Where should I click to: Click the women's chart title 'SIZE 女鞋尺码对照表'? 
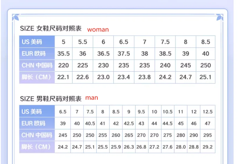(x=51, y=29)
